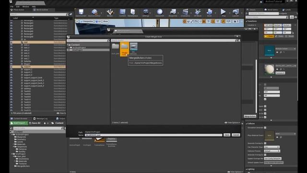Toggle visibility eye for the support row
The width and height of the screenshot is (307, 173).
coord(11,67)
